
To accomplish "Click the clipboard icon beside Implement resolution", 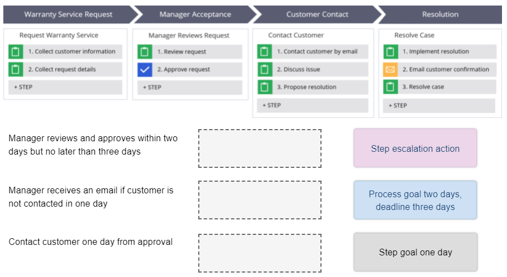I will pyautogui.click(x=390, y=52).
